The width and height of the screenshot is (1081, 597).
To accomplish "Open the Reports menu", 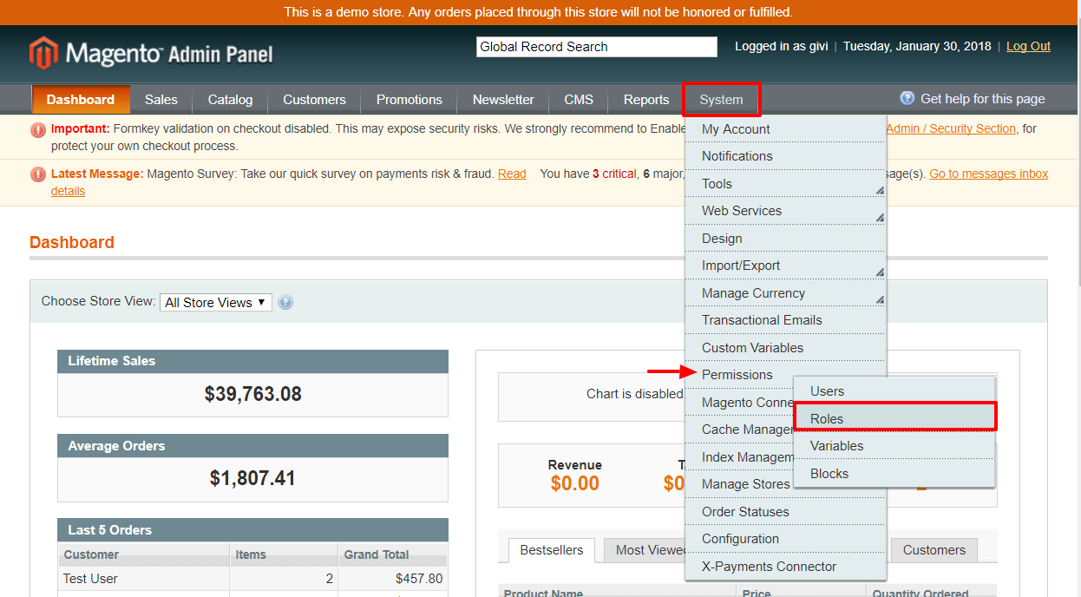I will 646,100.
